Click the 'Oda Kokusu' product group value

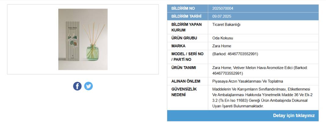(223, 38)
